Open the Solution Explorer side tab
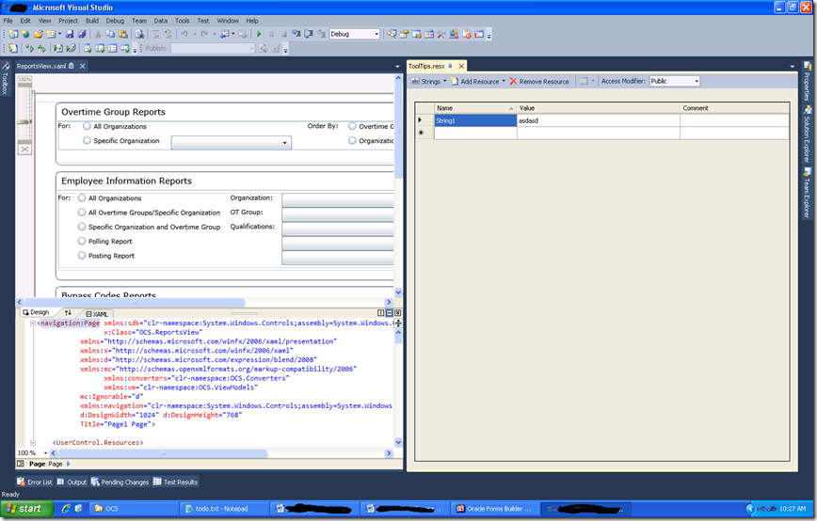 coord(807,134)
